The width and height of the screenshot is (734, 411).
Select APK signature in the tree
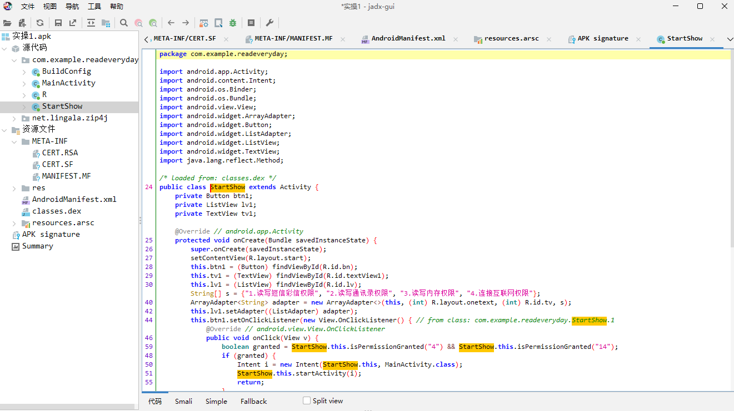(51, 235)
